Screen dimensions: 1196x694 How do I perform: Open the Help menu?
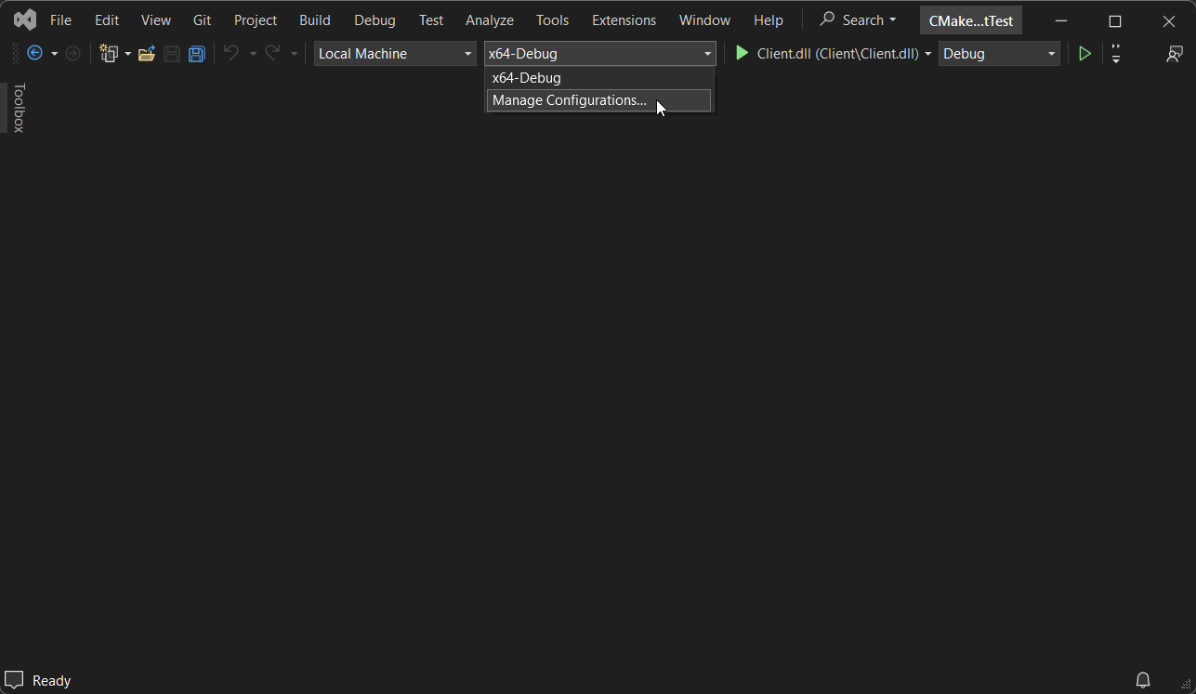[769, 20]
